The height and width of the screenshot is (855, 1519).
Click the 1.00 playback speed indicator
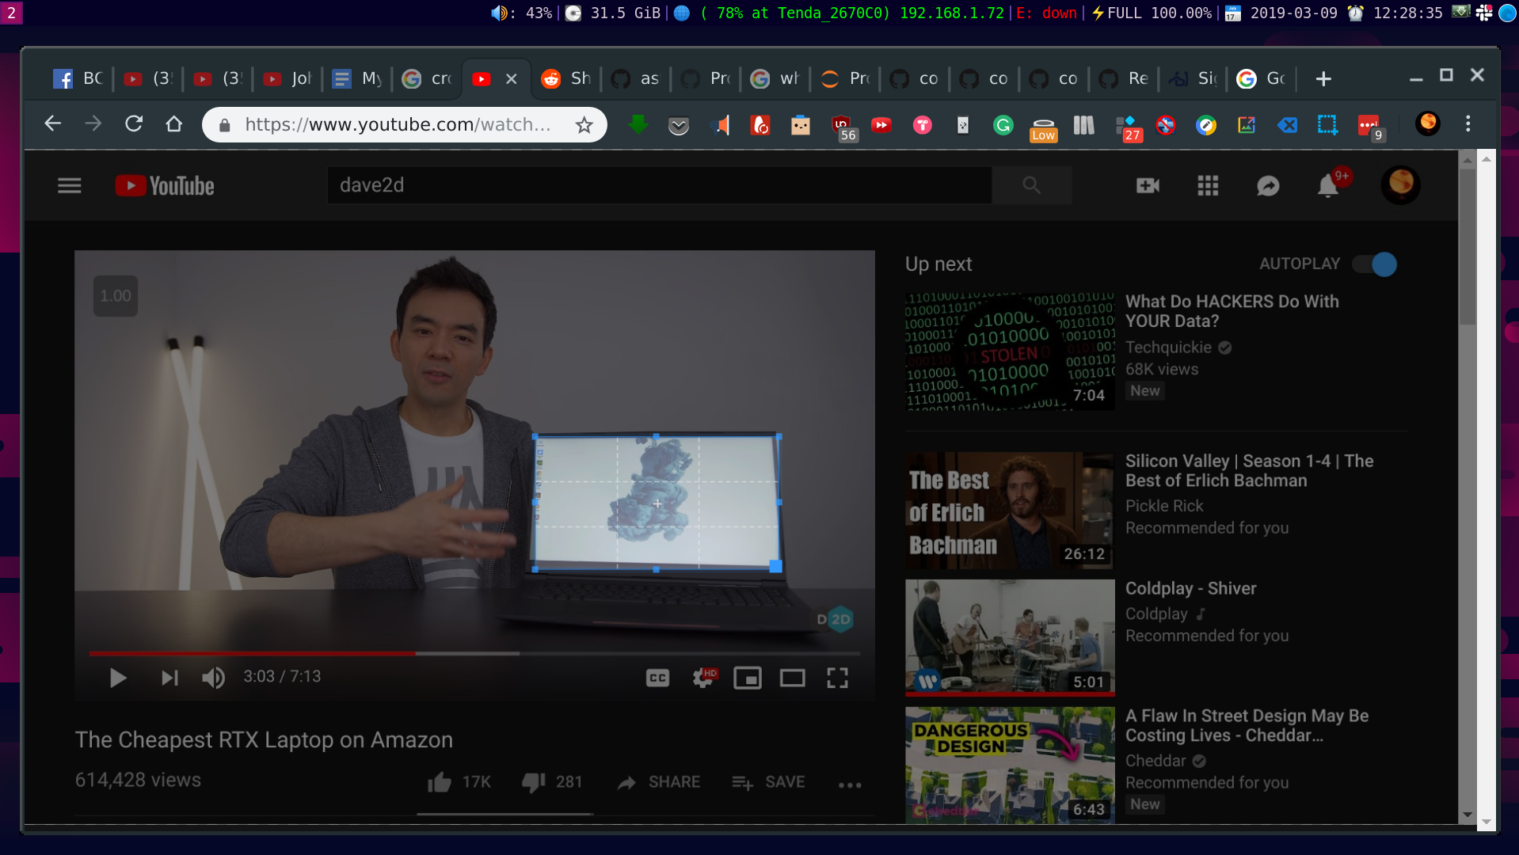tap(116, 296)
